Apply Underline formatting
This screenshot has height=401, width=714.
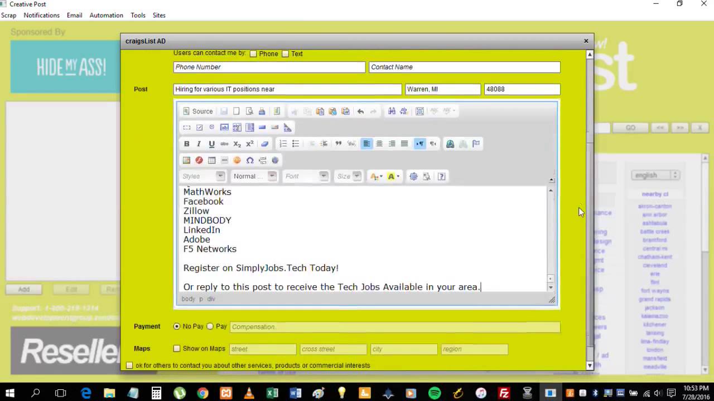pyautogui.click(x=211, y=144)
